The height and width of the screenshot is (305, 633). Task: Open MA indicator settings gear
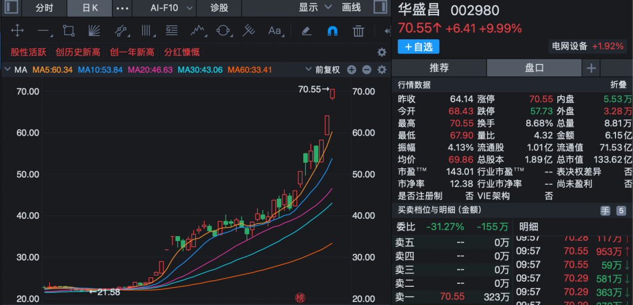pos(382,70)
